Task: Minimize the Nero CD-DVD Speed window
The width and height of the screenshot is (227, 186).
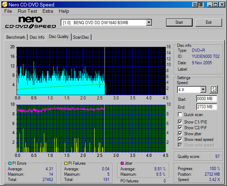Action: (210, 5)
